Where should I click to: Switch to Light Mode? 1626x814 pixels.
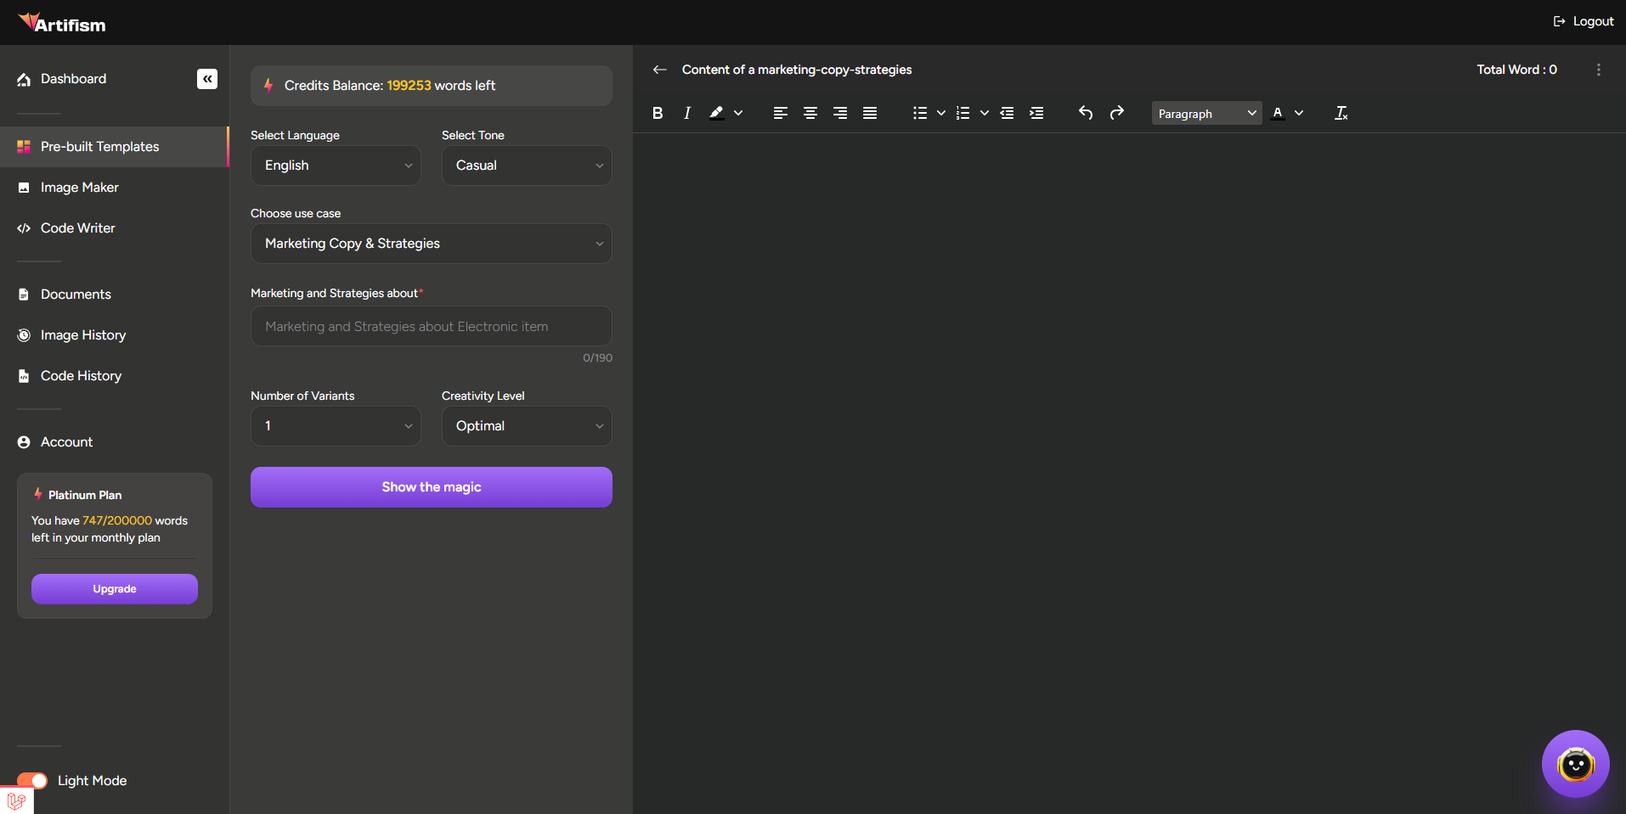(31, 780)
